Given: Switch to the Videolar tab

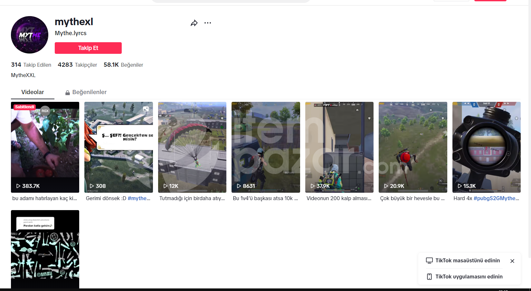Looking at the screenshot, I should pos(33,92).
